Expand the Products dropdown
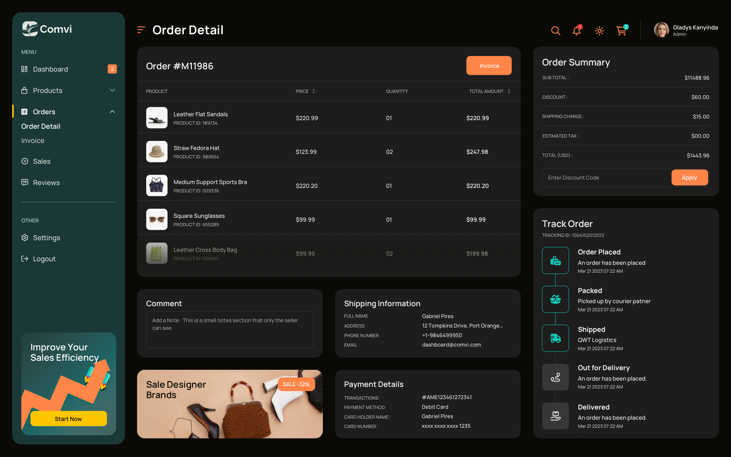This screenshot has height=457, width=731. tap(112, 90)
